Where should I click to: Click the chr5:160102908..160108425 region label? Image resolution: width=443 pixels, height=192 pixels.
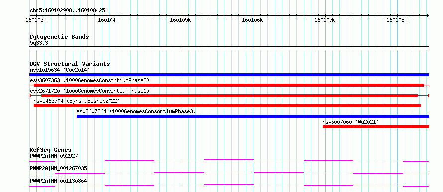click(x=67, y=11)
